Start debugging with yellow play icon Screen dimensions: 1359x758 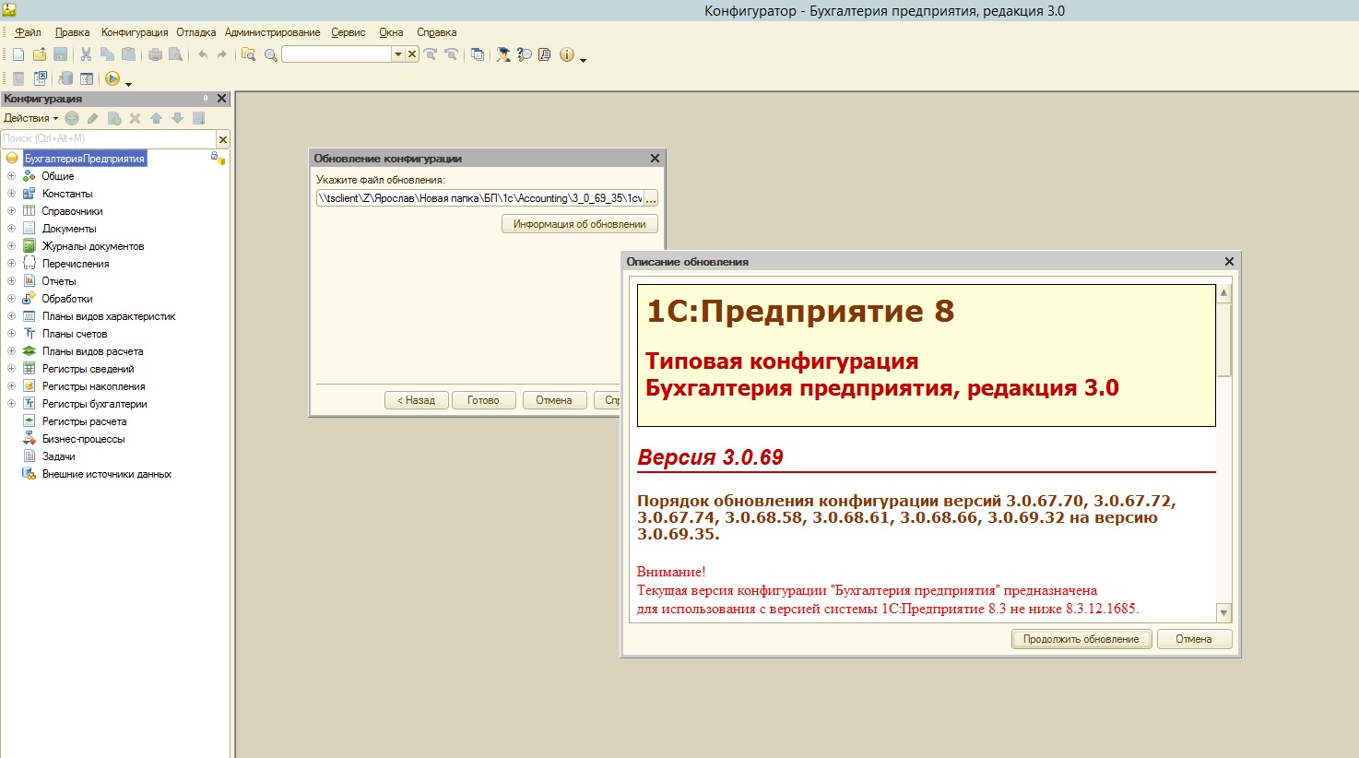pyautogui.click(x=112, y=78)
